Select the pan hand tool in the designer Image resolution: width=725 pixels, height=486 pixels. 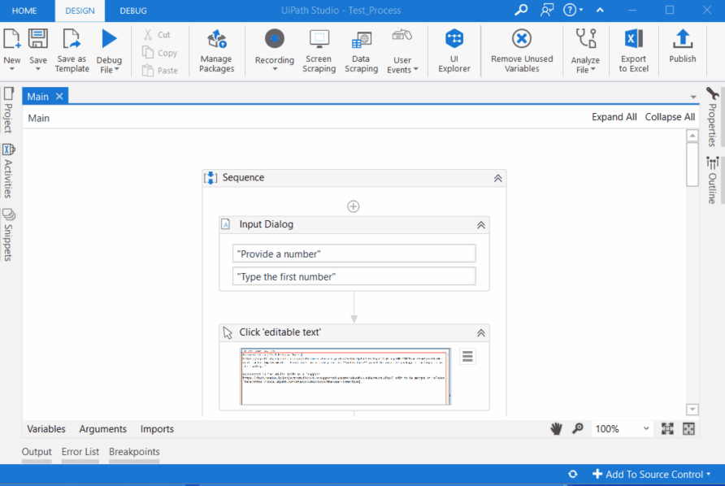click(557, 428)
